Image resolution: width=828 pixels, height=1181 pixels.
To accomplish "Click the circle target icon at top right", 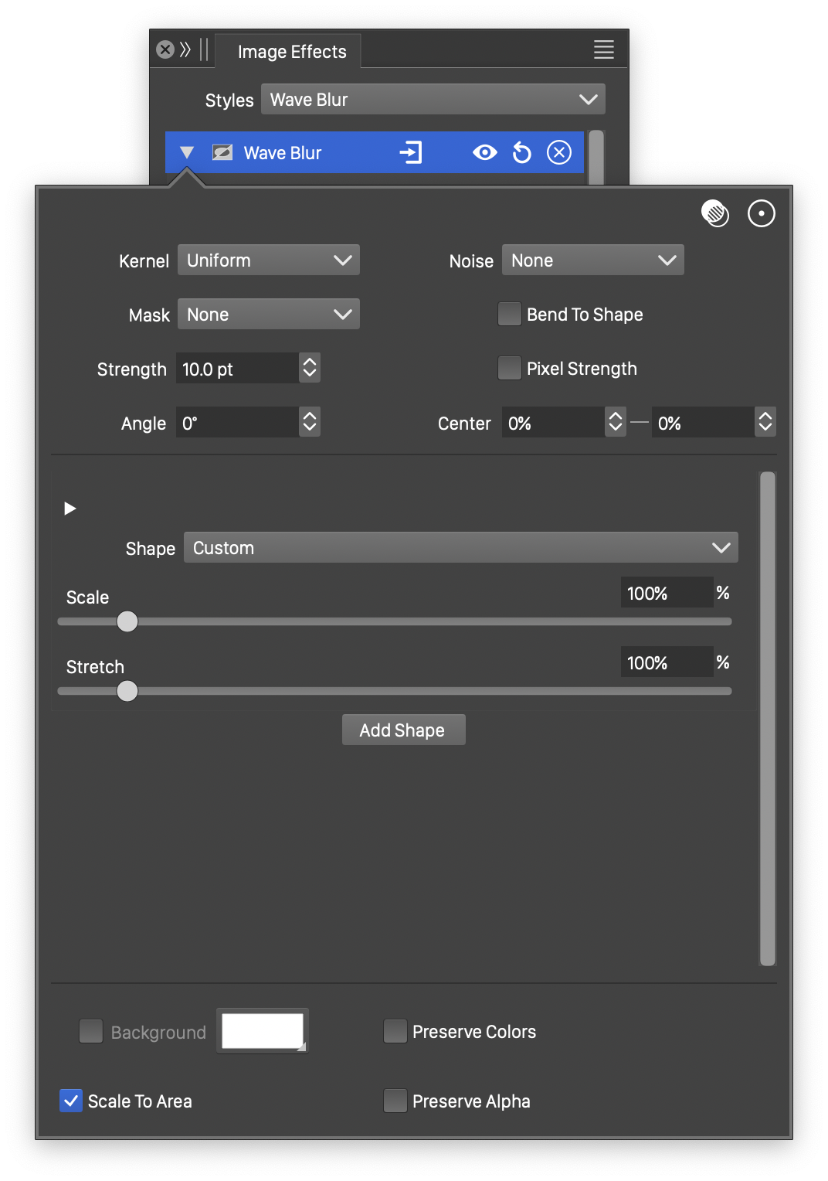I will (762, 213).
